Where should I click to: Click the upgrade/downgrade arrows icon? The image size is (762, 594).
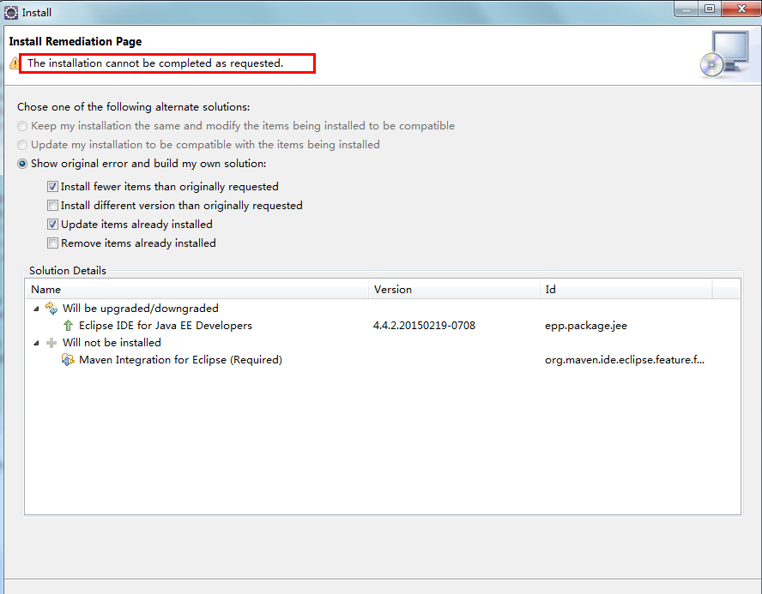[x=51, y=309]
